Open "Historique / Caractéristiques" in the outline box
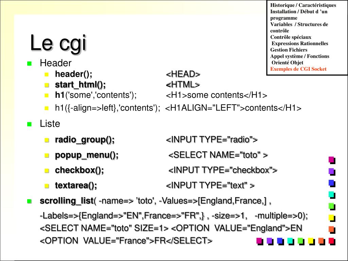This screenshot has height=261, width=348. [303, 5]
